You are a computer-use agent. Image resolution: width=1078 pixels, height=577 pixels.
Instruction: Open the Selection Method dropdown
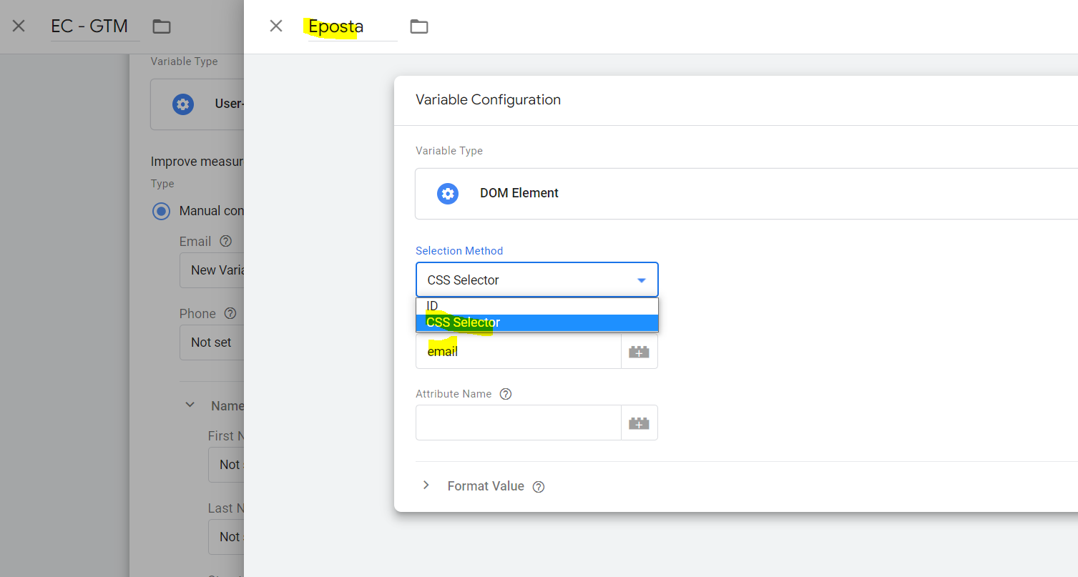point(536,280)
